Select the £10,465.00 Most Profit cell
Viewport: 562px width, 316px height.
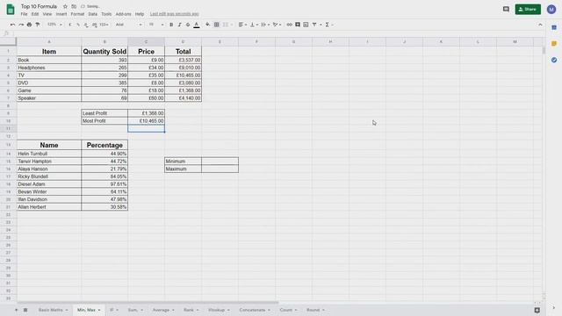pos(147,121)
